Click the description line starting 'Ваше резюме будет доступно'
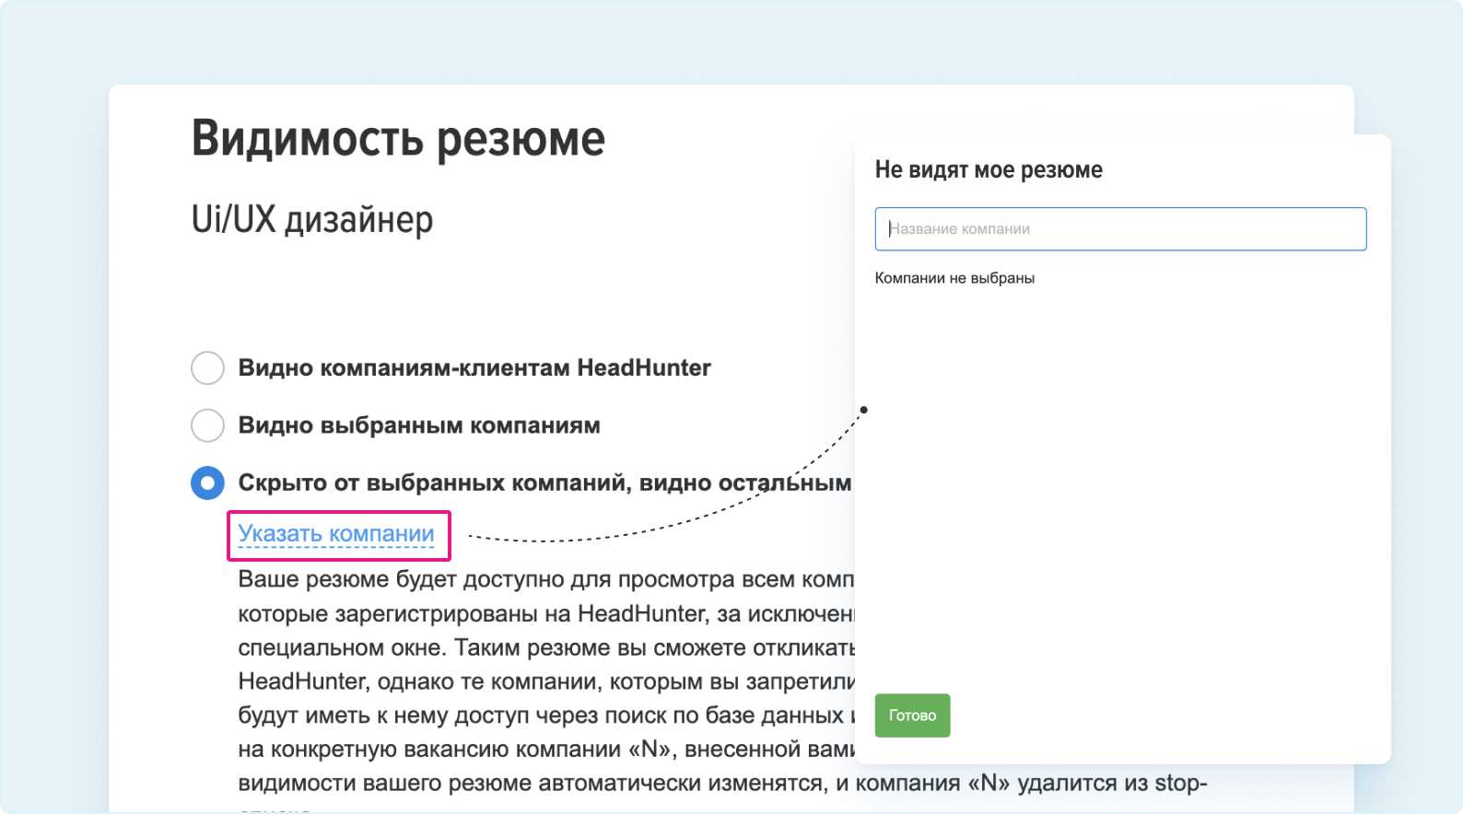 coord(544,580)
